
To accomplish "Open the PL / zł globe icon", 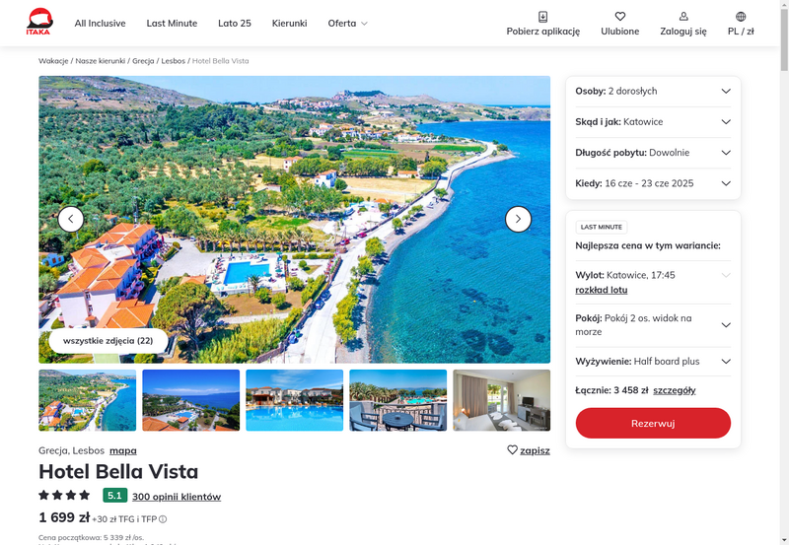I will point(741,17).
